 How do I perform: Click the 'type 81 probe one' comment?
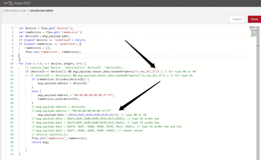(x=143, y=118)
